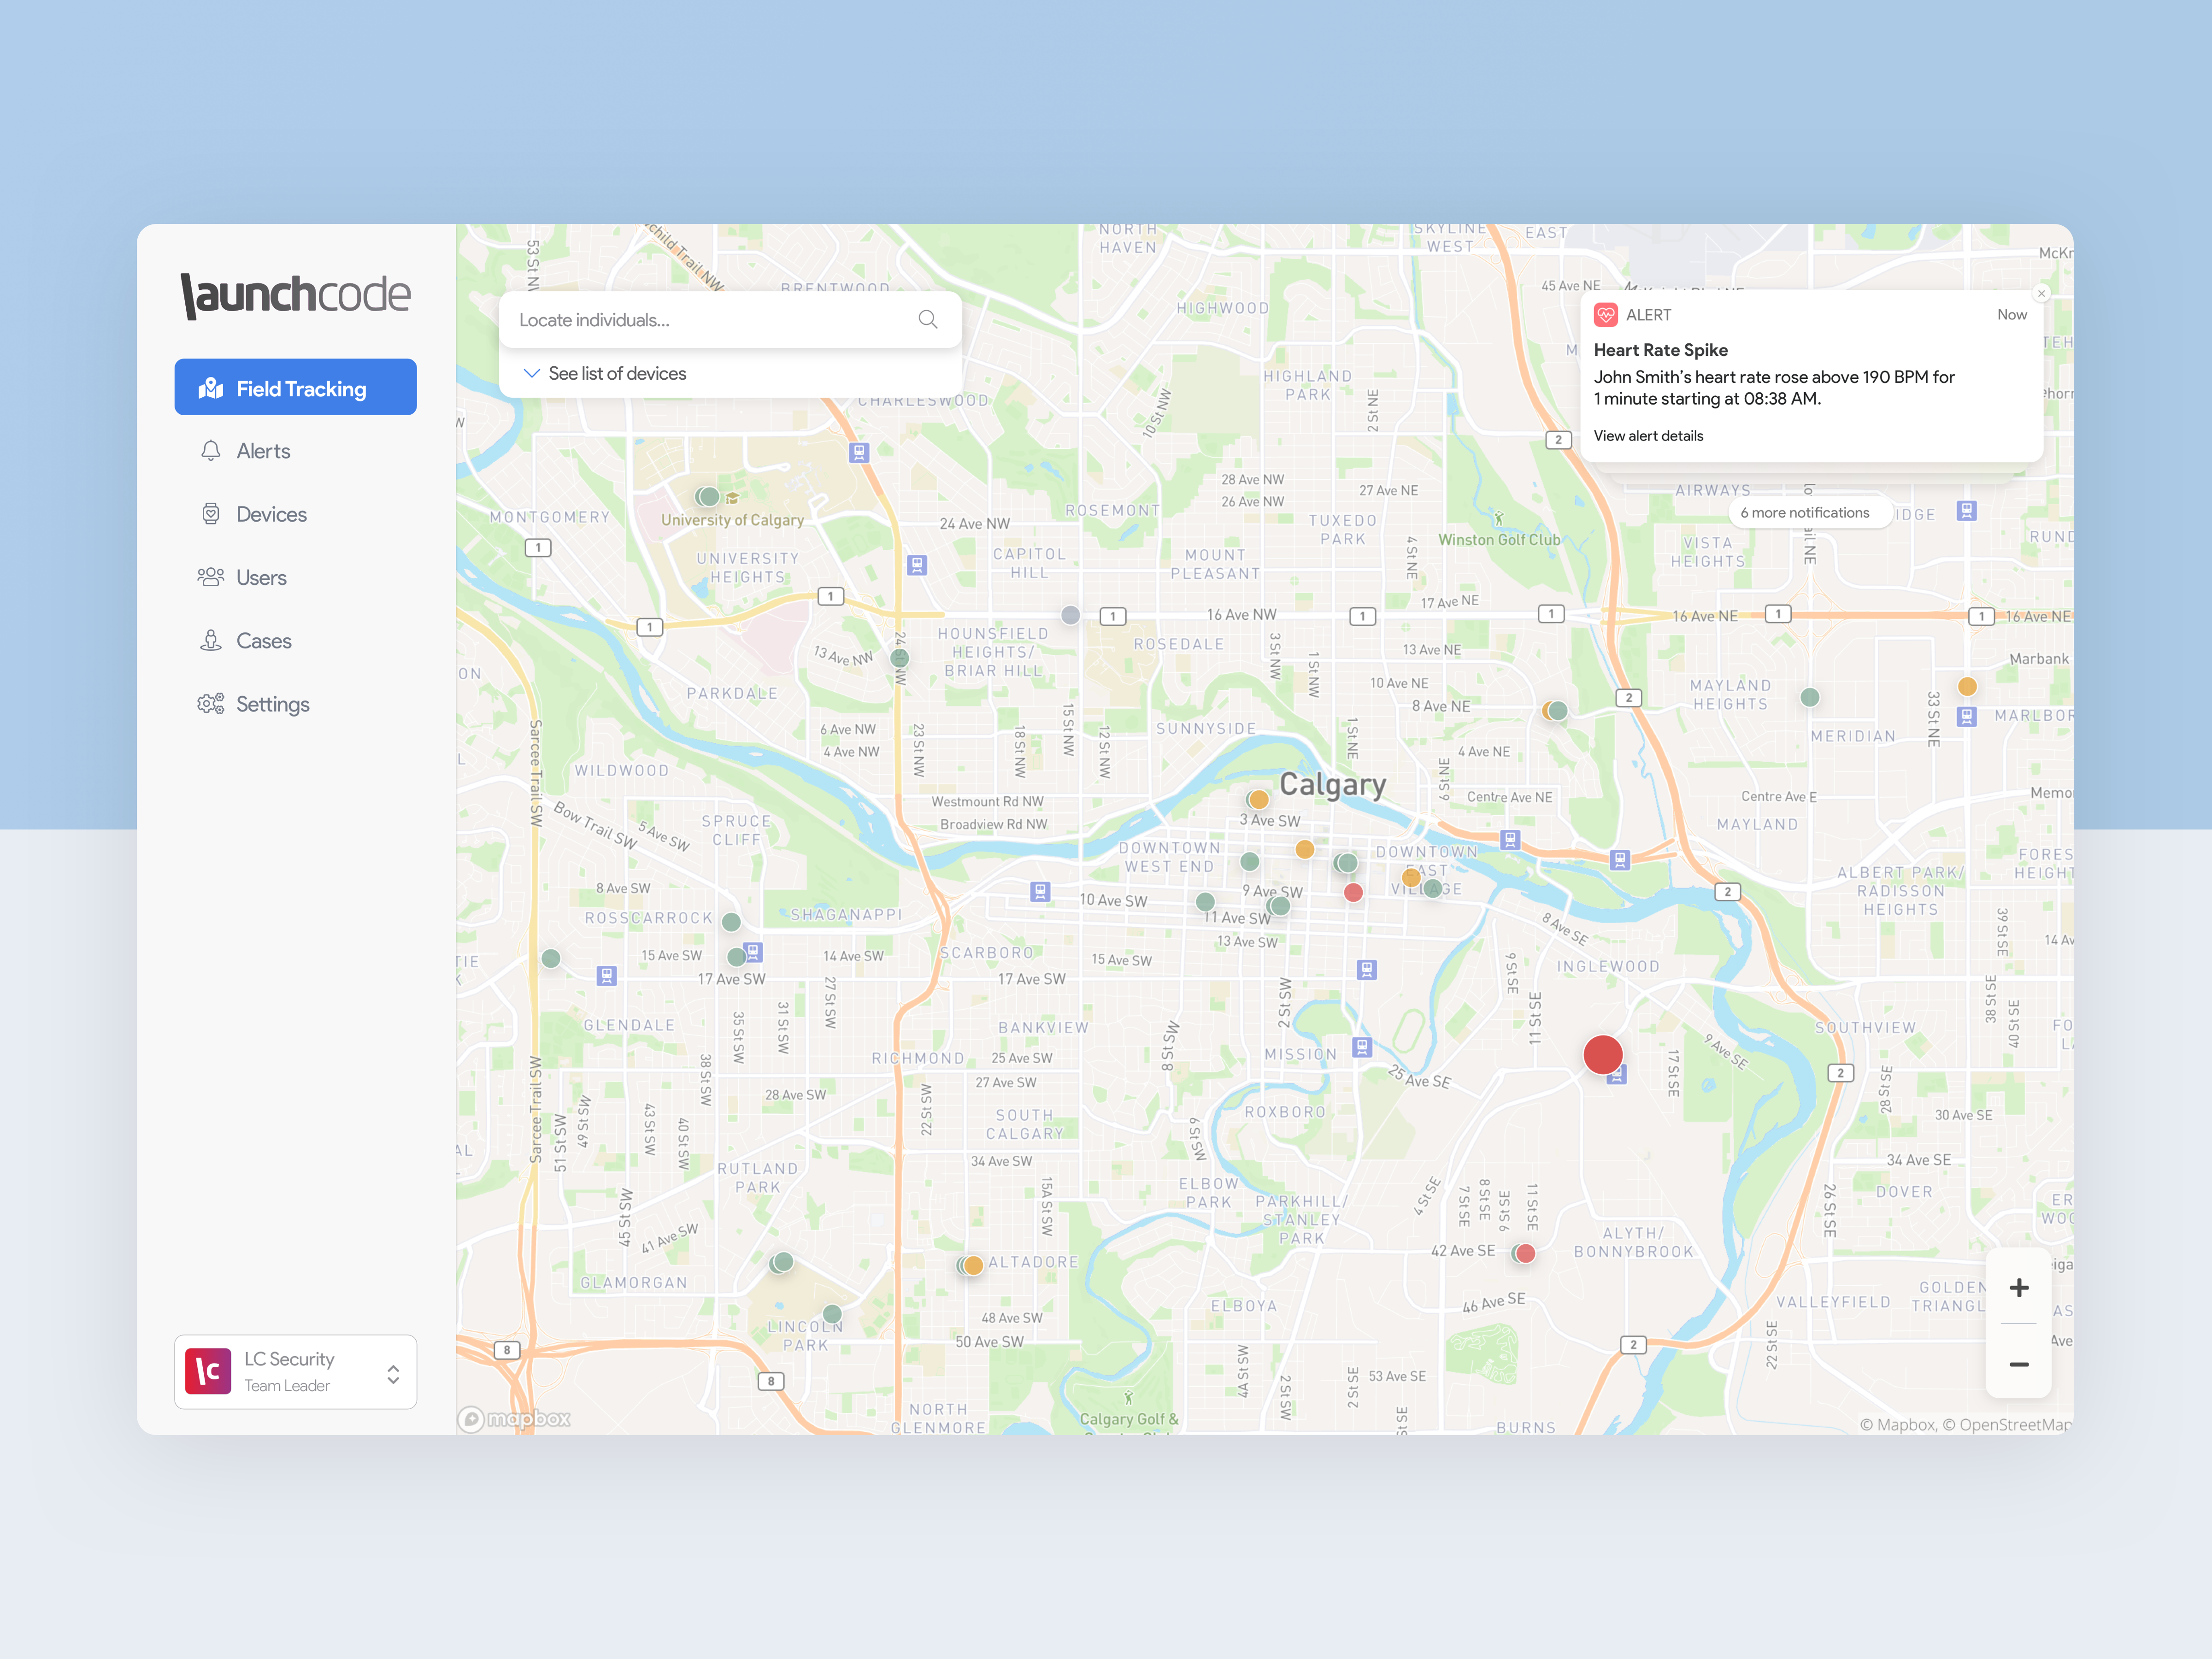The width and height of the screenshot is (2212, 1659).
Task: Dismiss the Heart Rate Spike alert
Action: 2041,293
